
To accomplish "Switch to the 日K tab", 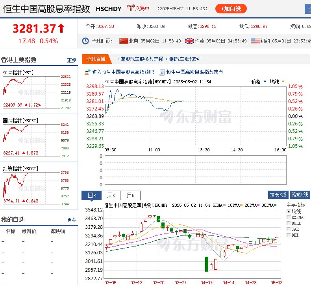I will [92, 195].
